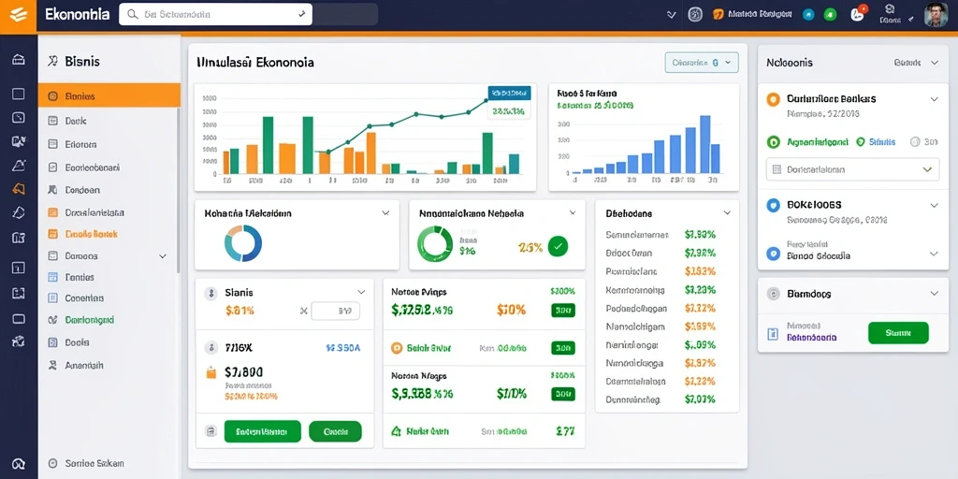Image resolution: width=958 pixels, height=479 pixels.
Task: Click the green Submit button in right panel
Action: pyautogui.click(x=898, y=333)
